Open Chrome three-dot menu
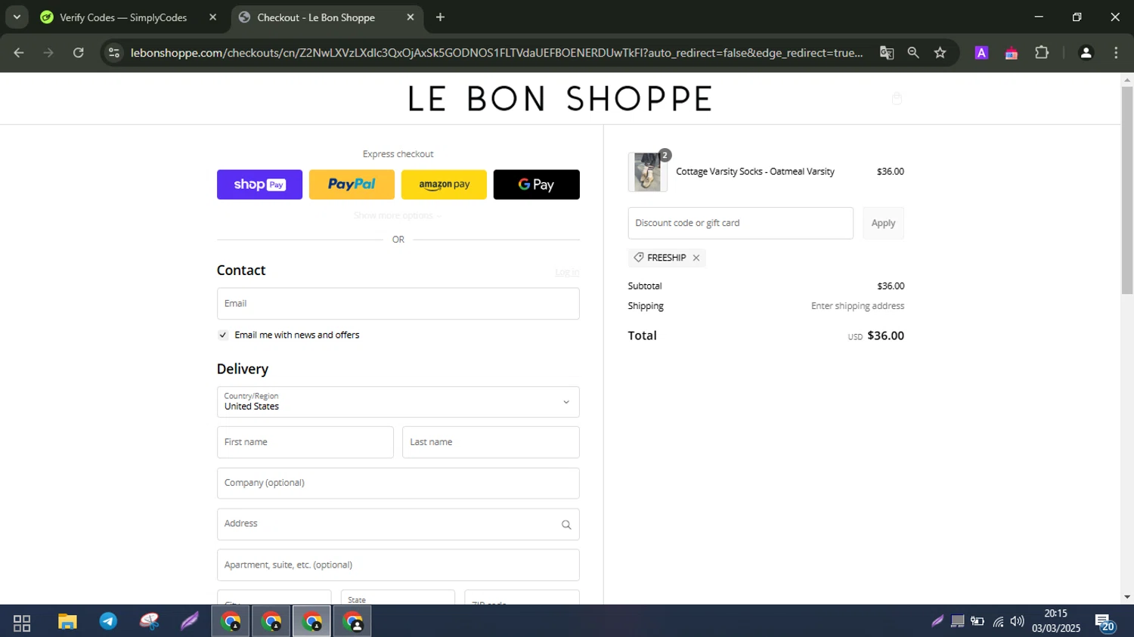This screenshot has height=637, width=1134. [x=1116, y=53]
